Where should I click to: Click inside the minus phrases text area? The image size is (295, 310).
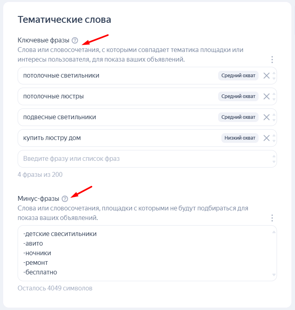tap(147, 253)
